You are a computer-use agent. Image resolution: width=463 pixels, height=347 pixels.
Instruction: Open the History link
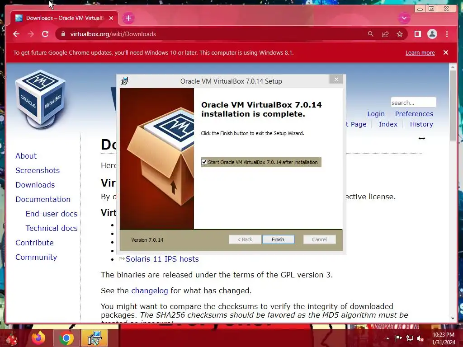[421, 124]
